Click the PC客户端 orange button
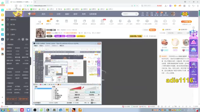The image size is (200, 112). pos(186,22)
